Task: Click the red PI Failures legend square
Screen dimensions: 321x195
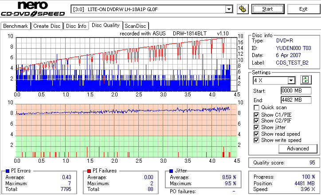Action: coord(89,171)
